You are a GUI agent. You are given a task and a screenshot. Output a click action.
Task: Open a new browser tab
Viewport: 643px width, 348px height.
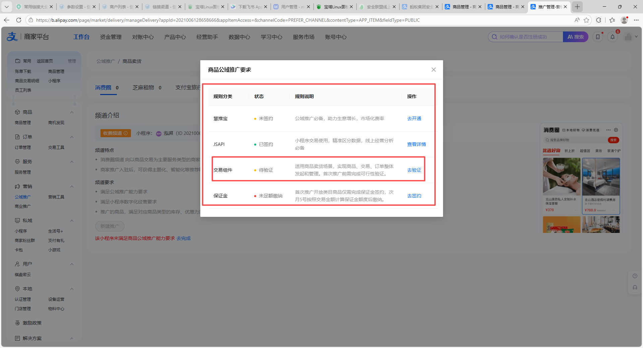(577, 7)
